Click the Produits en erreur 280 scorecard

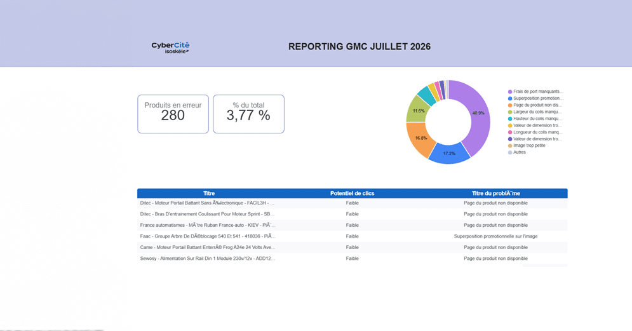click(173, 114)
